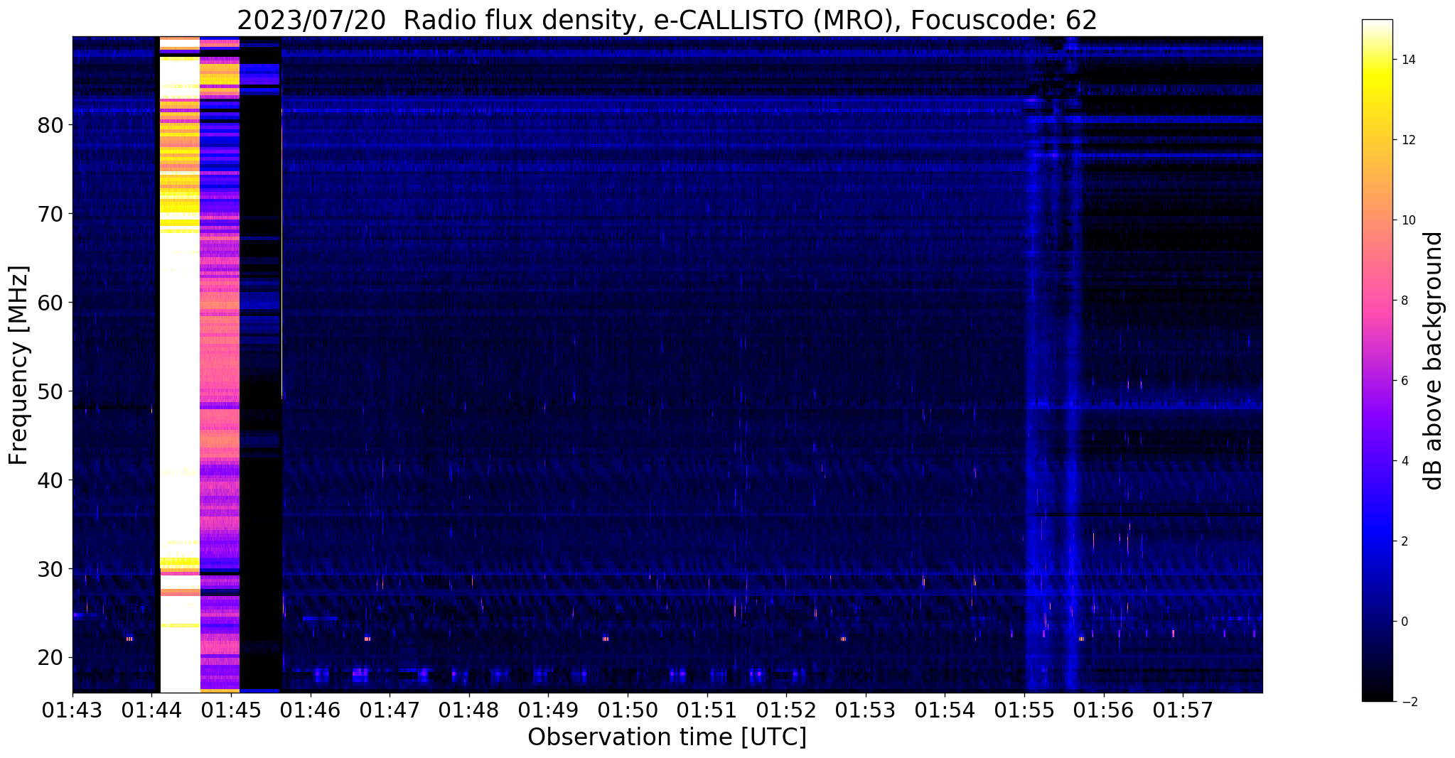This screenshot has height=758, width=1455.
Task: Click the 20 MHz frequency tick label
Action: pos(50,658)
